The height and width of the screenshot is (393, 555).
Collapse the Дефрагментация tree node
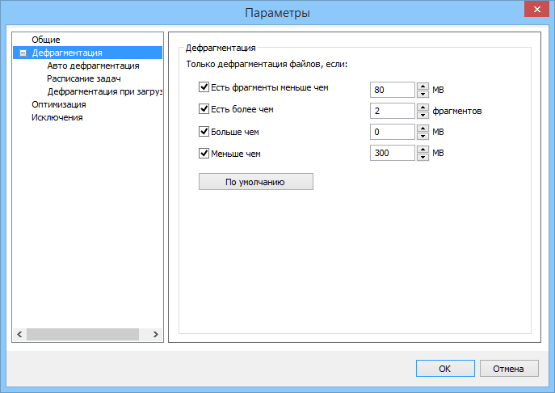[x=23, y=53]
